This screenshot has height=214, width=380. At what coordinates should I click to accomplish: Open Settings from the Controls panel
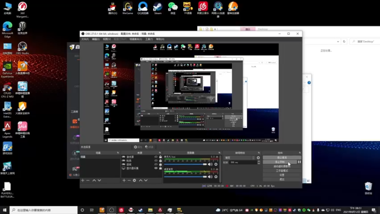(x=282, y=175)
